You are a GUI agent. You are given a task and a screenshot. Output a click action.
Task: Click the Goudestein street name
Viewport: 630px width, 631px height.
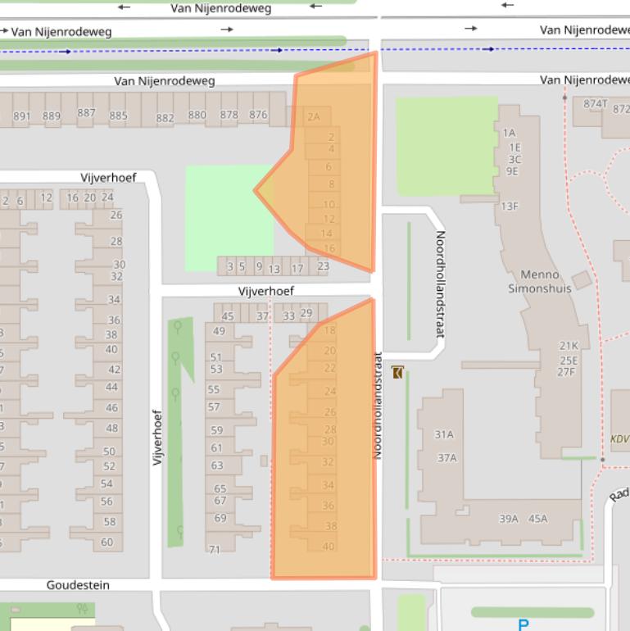[x=78, y=585]
